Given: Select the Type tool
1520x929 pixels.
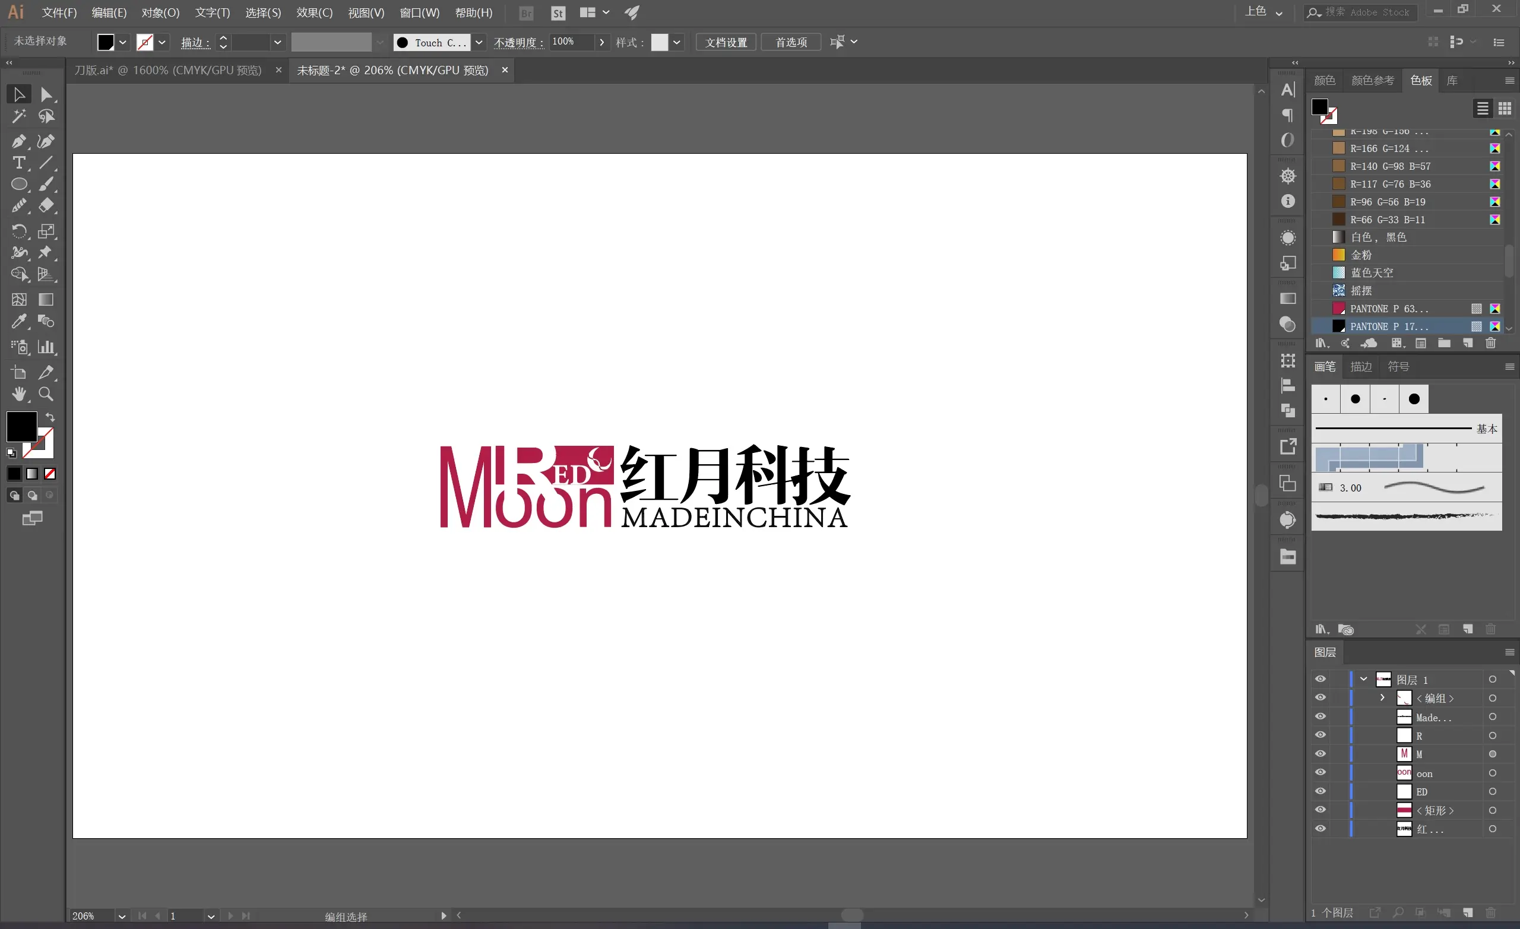Looking at the screenshot, I should tap(18, 163).
